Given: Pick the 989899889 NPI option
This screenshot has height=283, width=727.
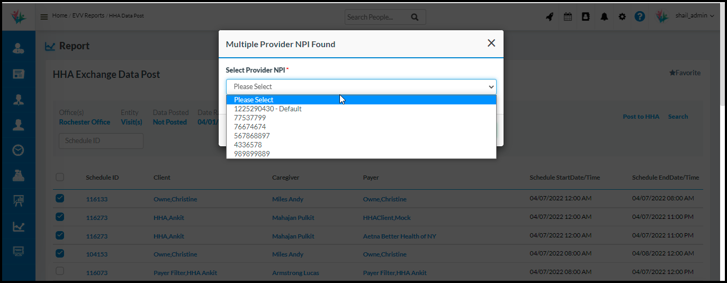Looking at the screenshot, I should (x=252, y=154).
